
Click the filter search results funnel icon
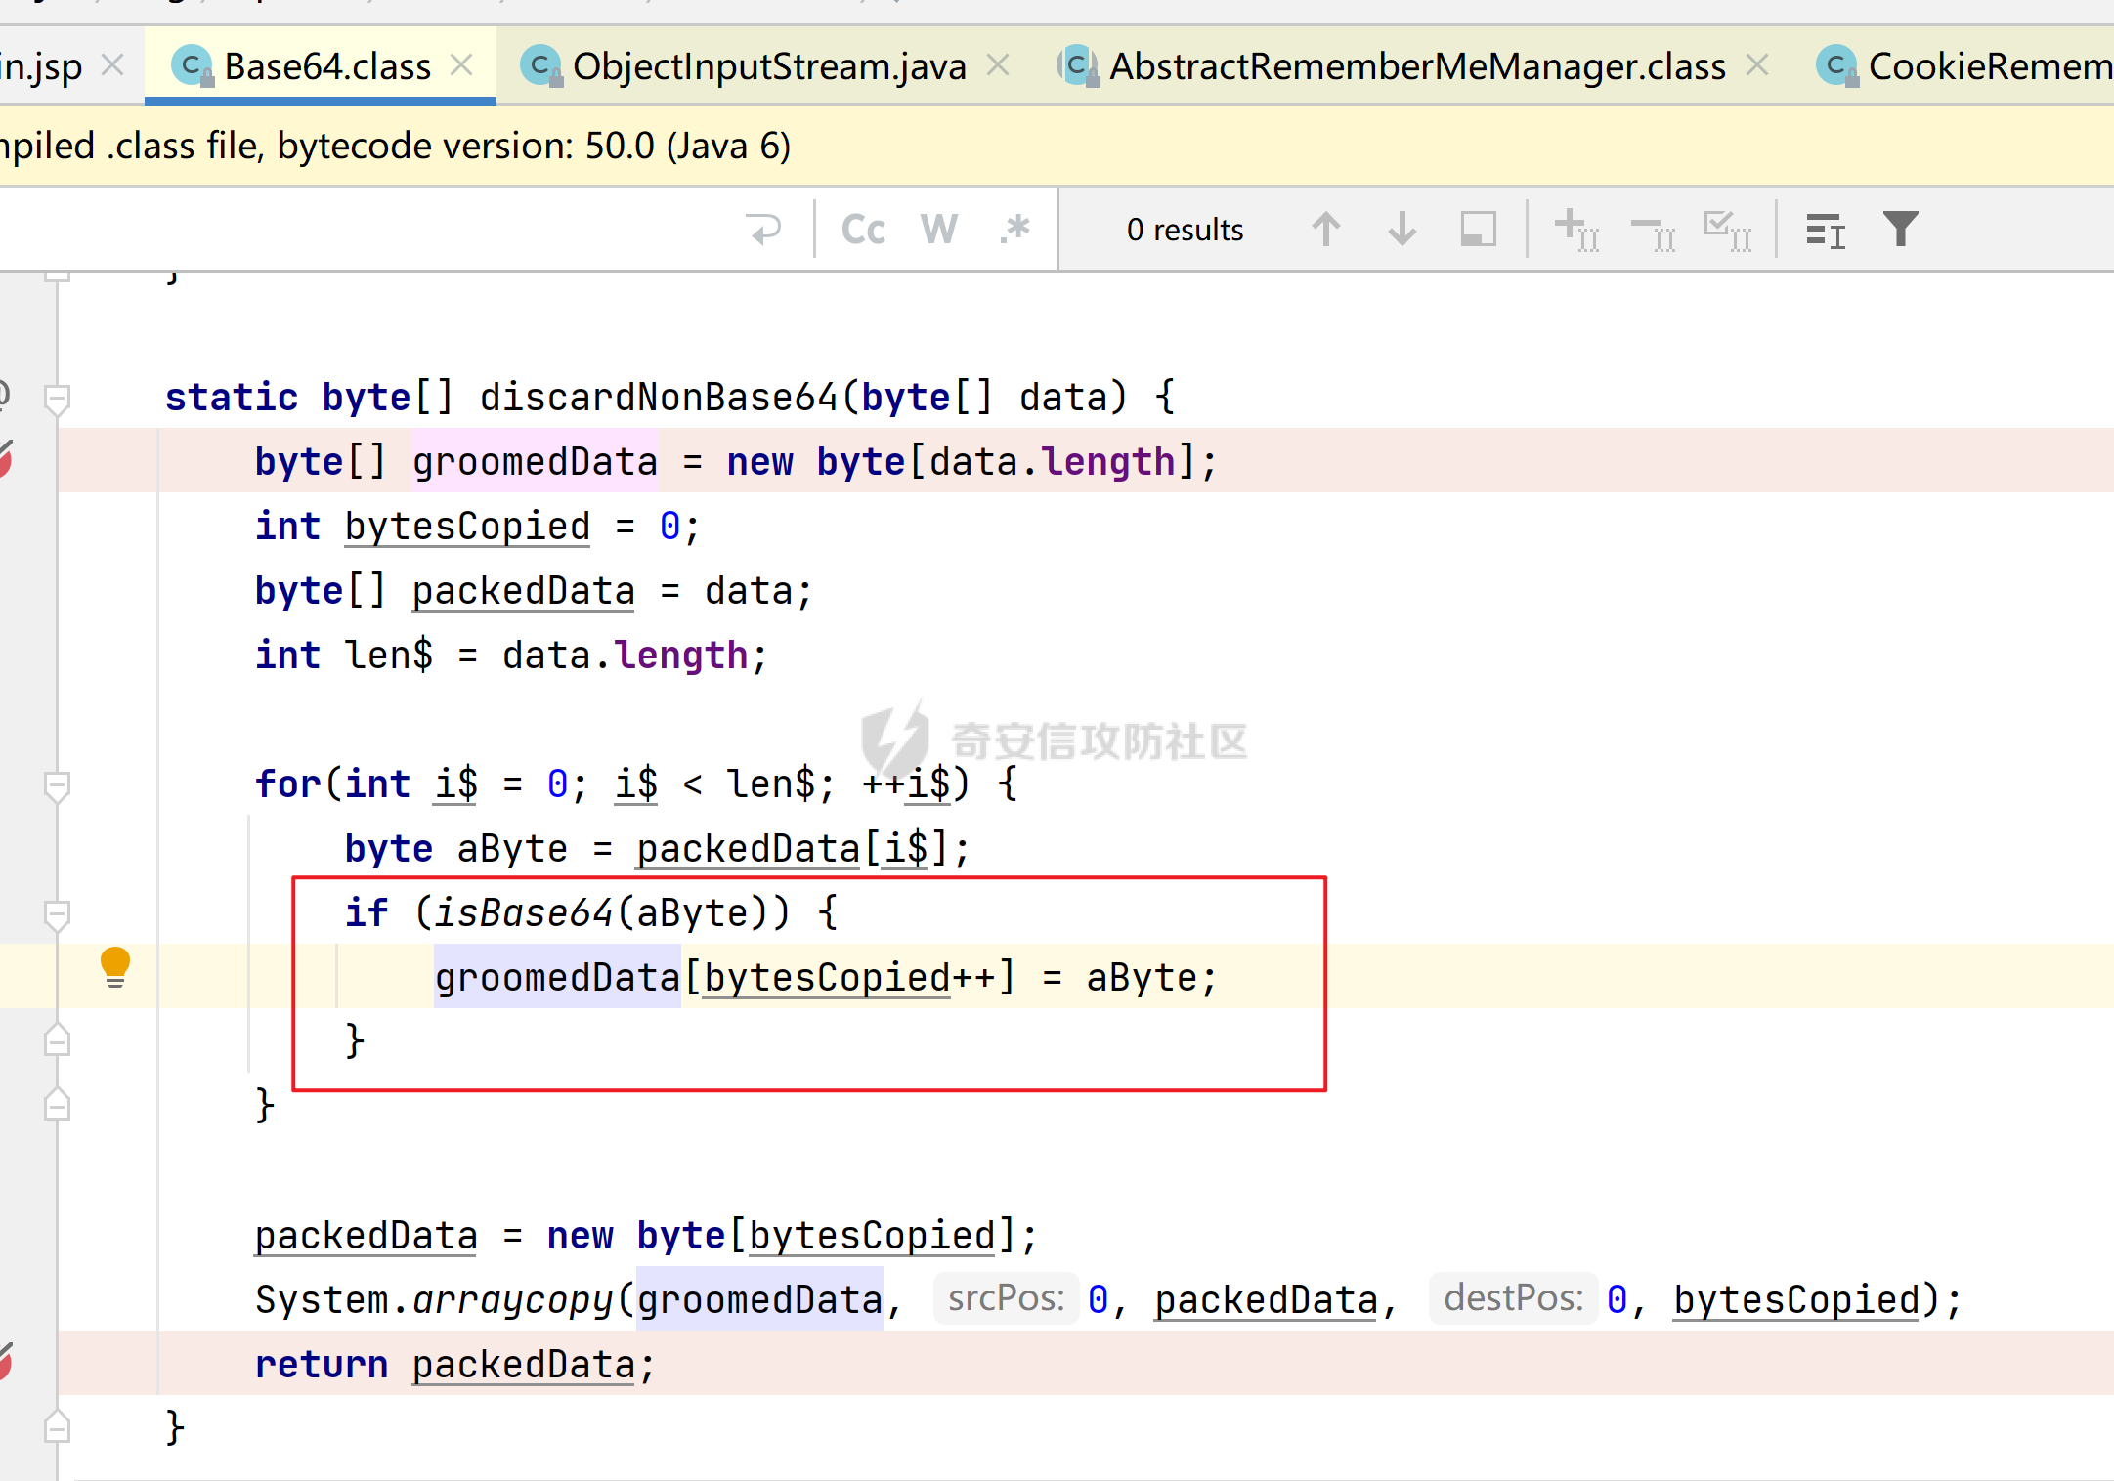[1900, 230]
